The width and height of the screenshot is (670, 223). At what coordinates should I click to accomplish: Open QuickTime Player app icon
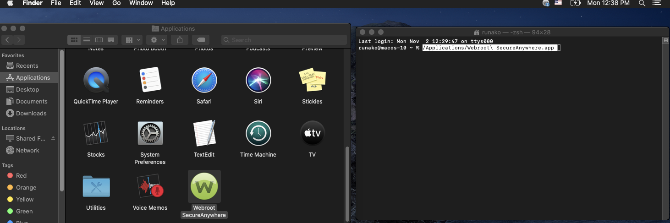pyautogui.click(x=96, y=80)
